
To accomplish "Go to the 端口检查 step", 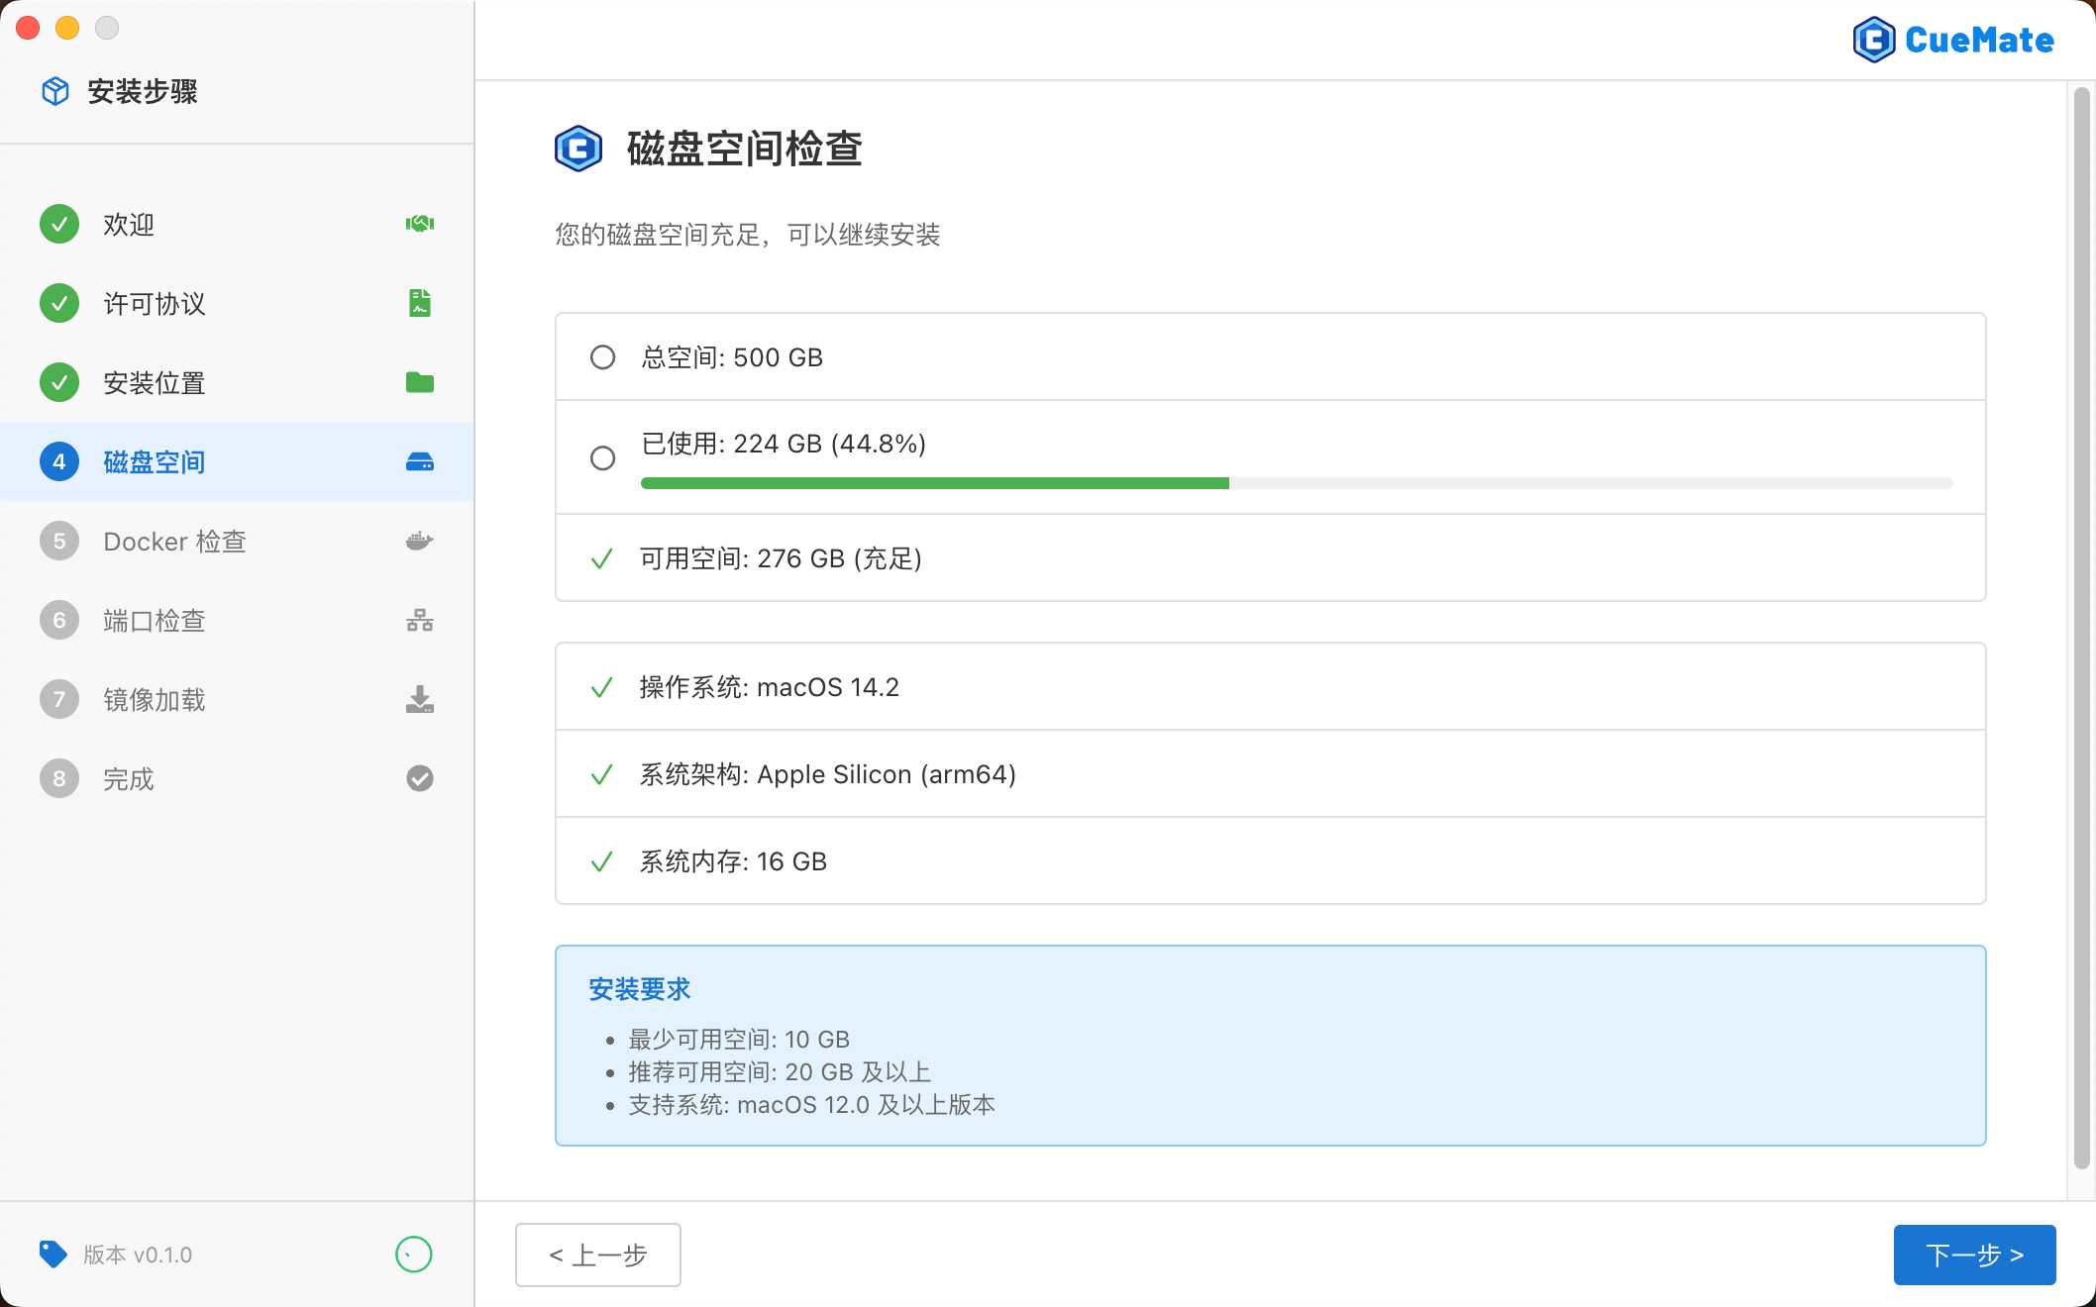I will (x=155, y=620).
